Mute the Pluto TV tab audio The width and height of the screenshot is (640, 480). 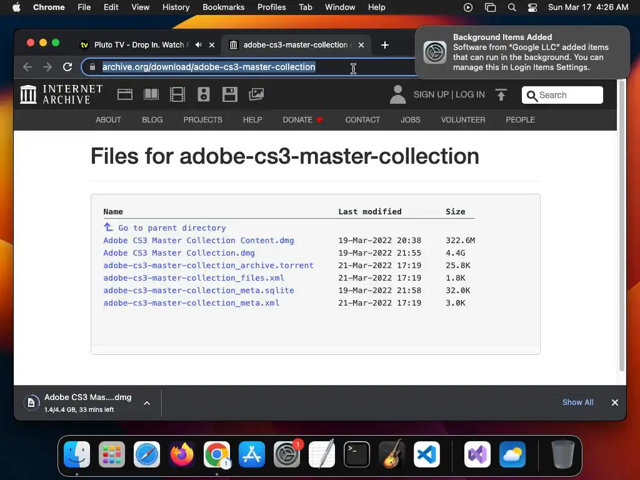pos(198,45)
